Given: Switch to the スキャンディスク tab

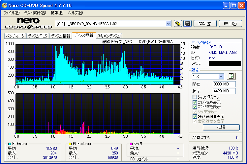Looking at the screenshot, I should [109, 36].
